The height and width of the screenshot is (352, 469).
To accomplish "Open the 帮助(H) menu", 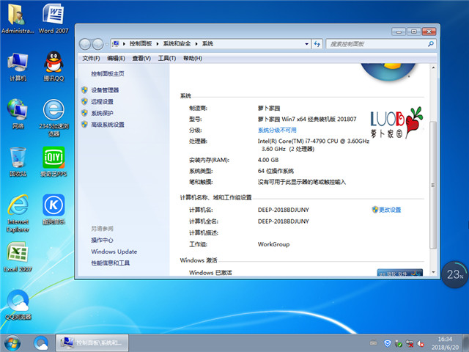I will (x=193, y=58).
